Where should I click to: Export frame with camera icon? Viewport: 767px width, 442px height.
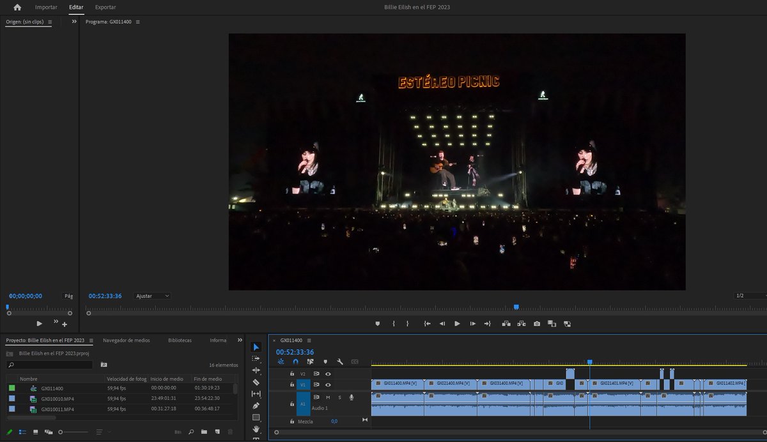[x=537, y=324]
